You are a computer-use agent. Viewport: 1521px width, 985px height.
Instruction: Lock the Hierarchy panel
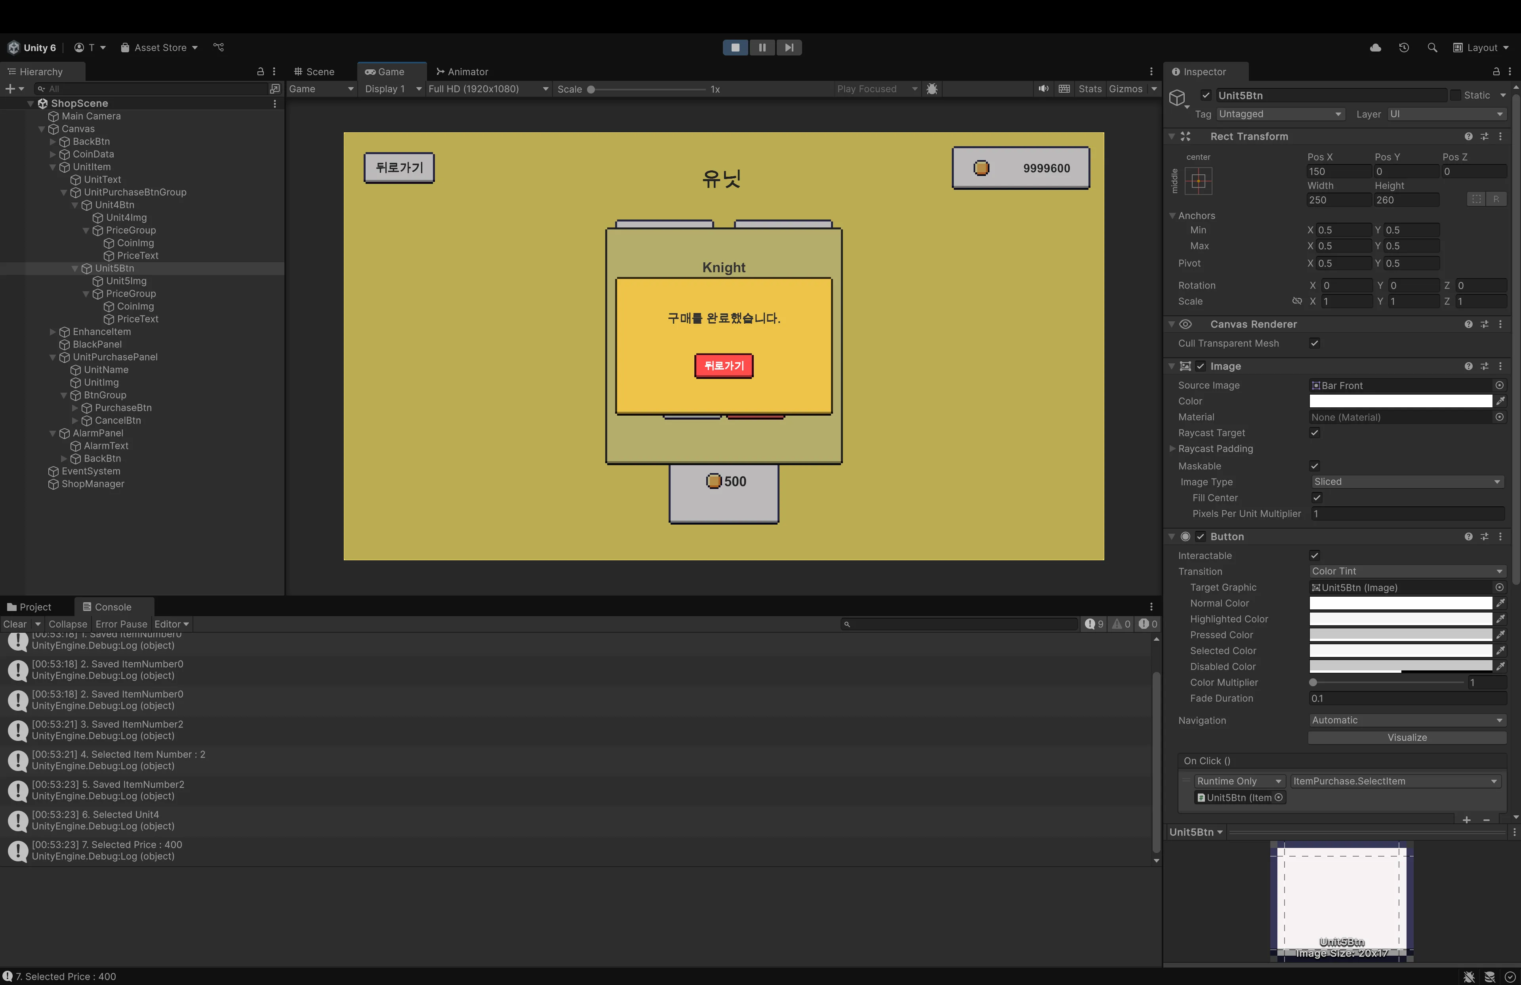pos(260,72)
